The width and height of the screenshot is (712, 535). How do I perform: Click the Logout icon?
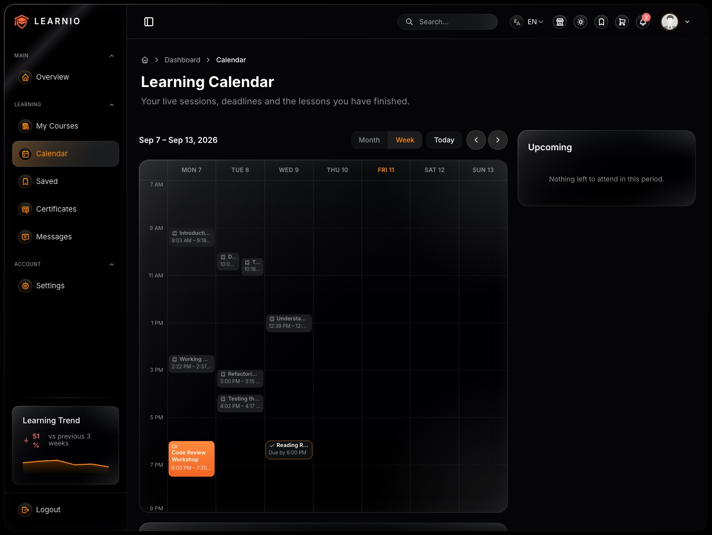25,510
